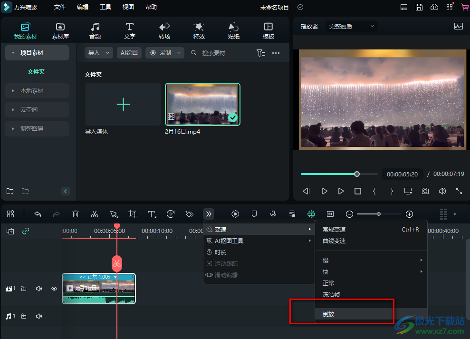Open the 导入 import dropdown
The image size is (470, 339).
coord(98,53)
